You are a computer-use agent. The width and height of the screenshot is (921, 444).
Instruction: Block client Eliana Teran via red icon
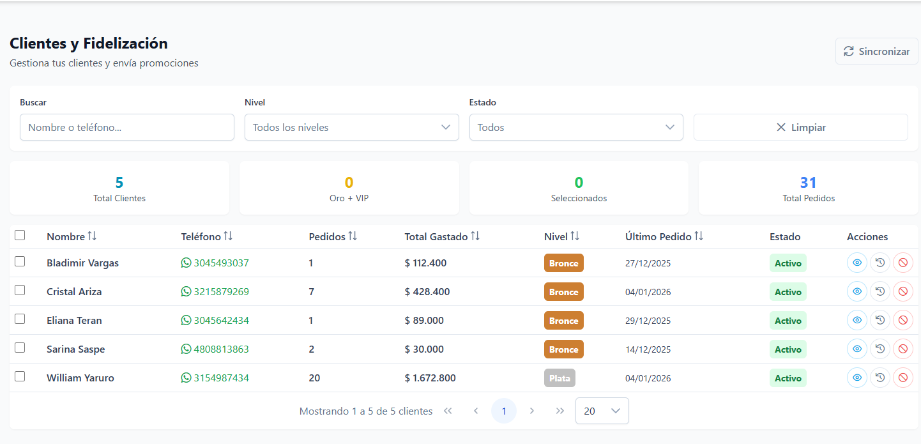(902, 320)
